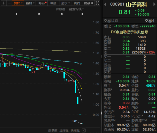Click the 0.81 latest price chart label
This screenshot has width=157, height=133.
(x=75, y=121)
